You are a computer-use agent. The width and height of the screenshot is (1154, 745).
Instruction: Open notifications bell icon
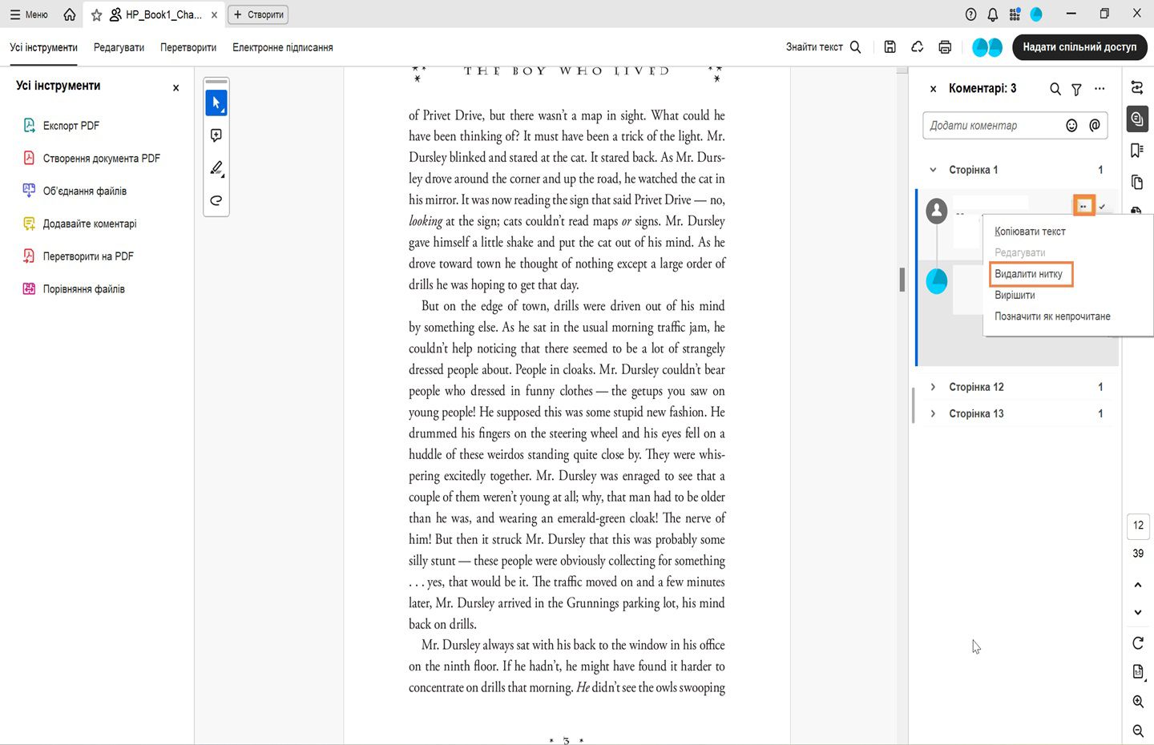993,14
